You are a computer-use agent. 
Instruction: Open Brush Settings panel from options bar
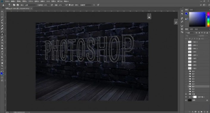coord(14,5)
